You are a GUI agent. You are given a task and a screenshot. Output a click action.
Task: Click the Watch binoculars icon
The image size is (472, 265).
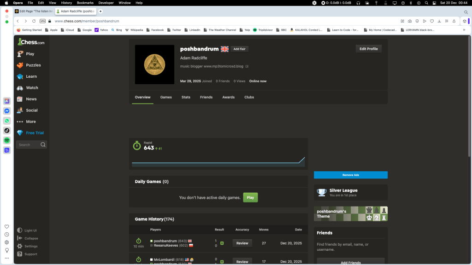(x=20, y=88)
